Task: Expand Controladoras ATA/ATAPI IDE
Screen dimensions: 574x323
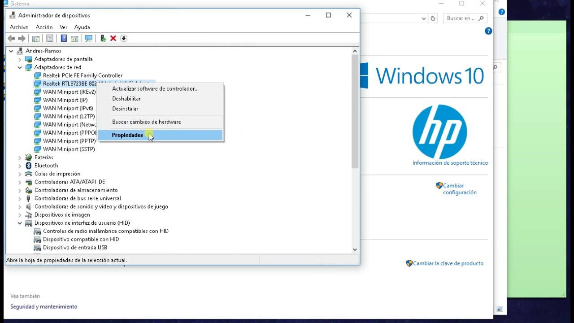Action: (x=20, y=182)
